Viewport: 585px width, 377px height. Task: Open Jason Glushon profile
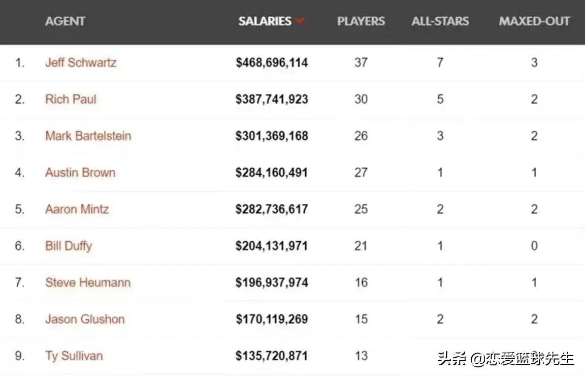tap(85, 319)
